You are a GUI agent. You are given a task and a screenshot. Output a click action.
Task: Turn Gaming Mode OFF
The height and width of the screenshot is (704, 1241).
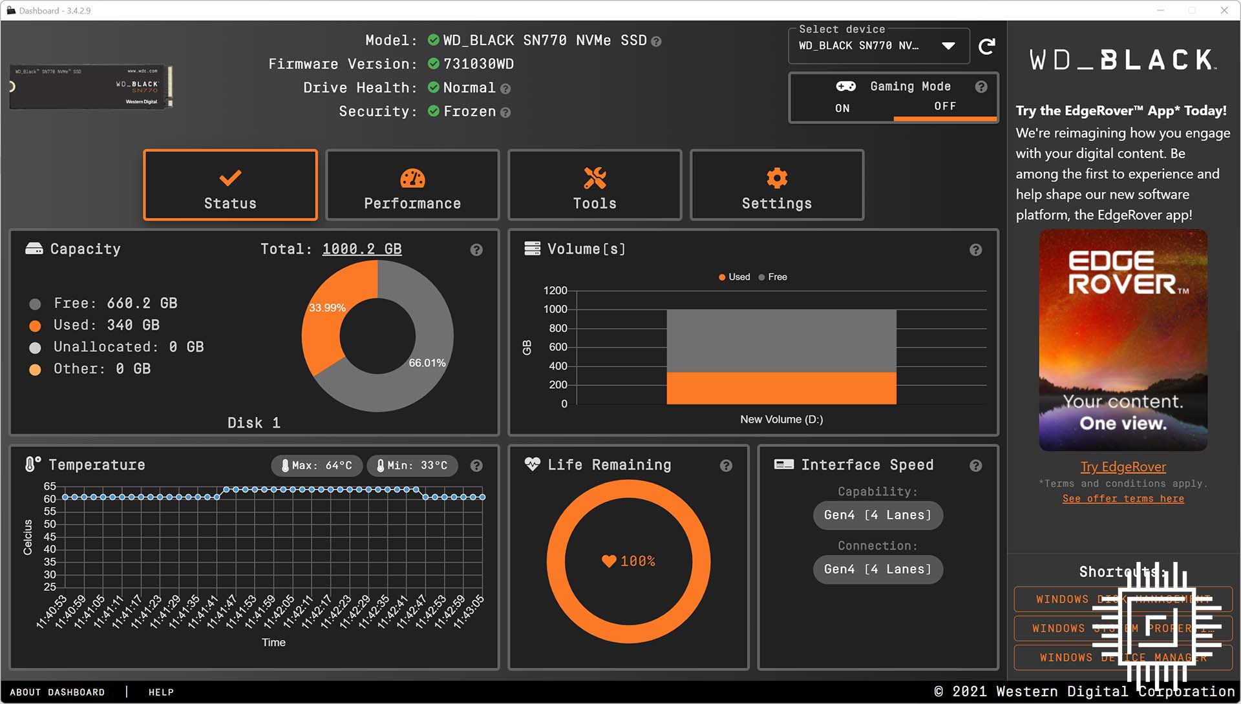tap(944, 107)
